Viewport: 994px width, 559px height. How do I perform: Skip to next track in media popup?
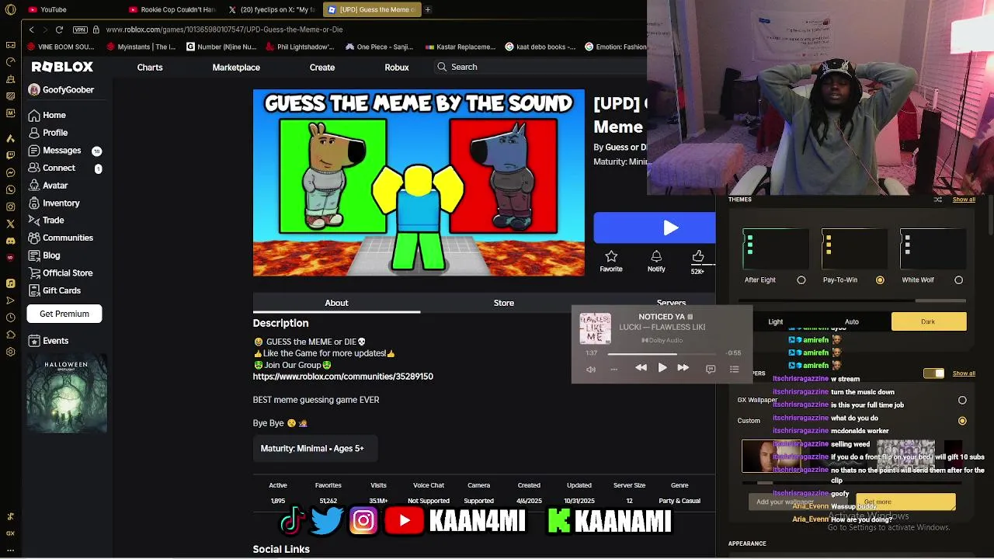pos(683,368)
